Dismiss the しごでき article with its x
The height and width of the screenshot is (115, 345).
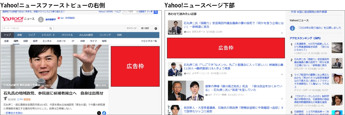pos(282,74)
